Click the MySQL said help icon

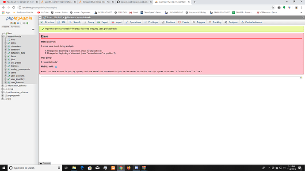(x=56, y=67)
